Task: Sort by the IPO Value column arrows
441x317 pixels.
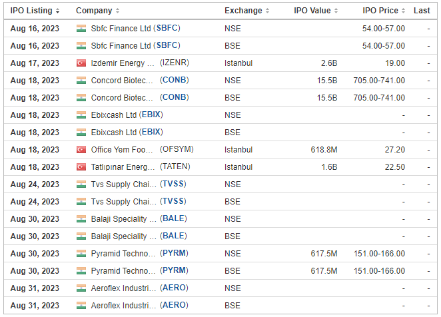Action: tap(336, 11)
